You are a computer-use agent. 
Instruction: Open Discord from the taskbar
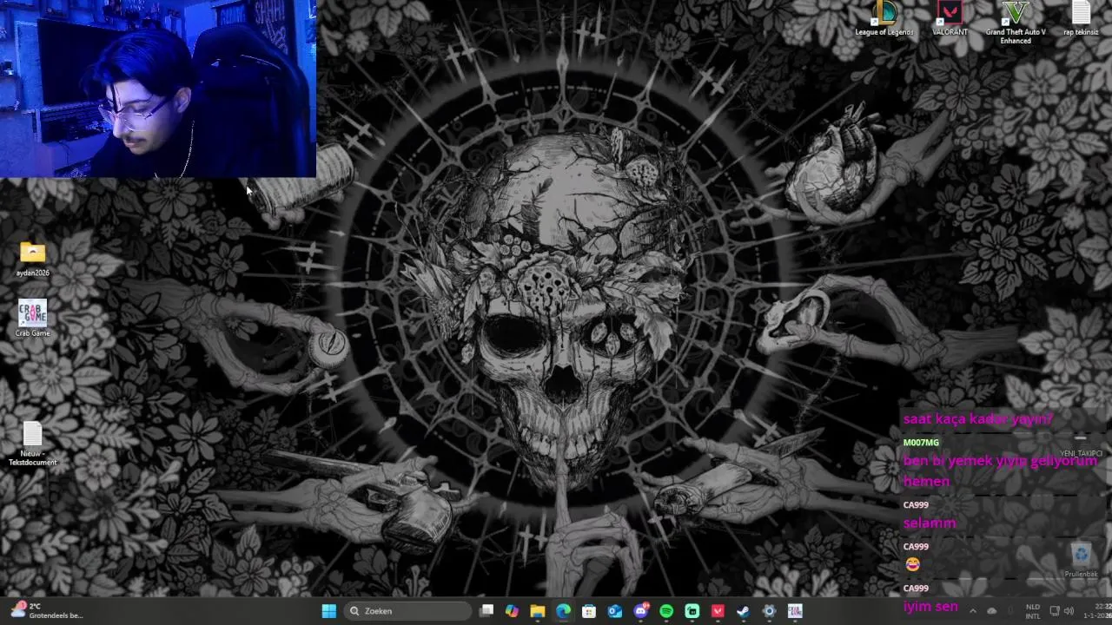point(641,611)
